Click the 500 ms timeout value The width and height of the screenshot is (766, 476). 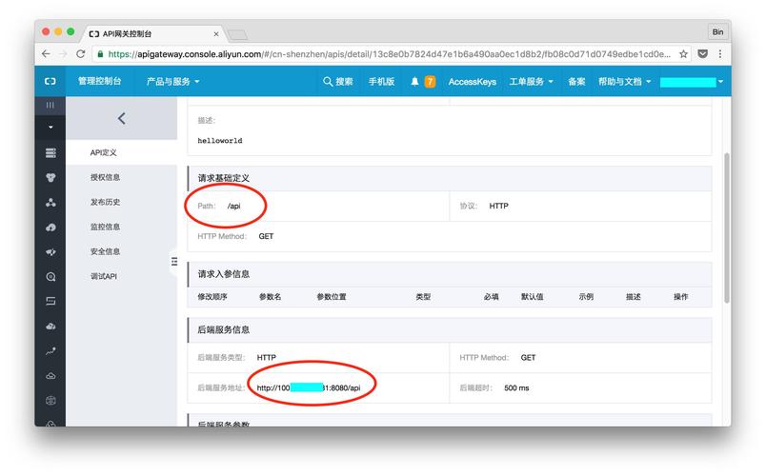click(x=516, y=387)
